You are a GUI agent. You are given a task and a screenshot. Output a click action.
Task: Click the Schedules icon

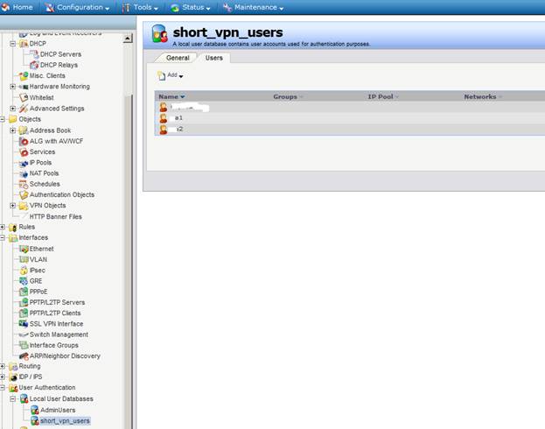(x=24, y=184)
